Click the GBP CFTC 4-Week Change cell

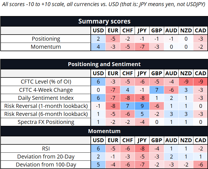click(x=157, y=90)
